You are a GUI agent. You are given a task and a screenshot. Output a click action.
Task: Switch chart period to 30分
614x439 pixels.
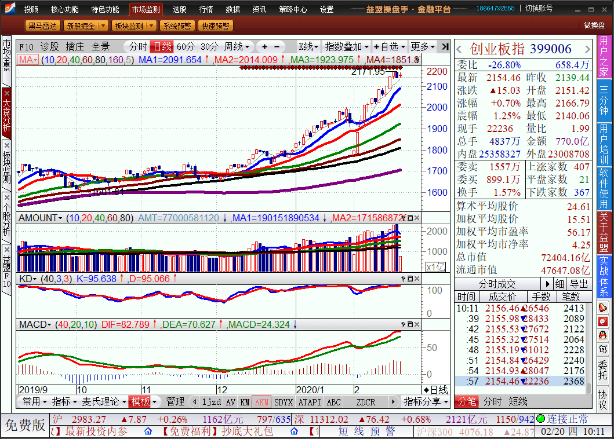click(x=209, y=46)
